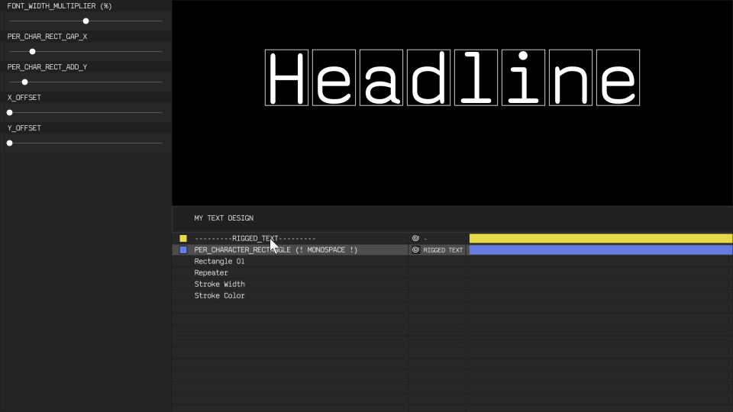This screenshot has width=733, height=412.
Task: Click the letter d box in preview
Action: pyautogui.click(x=428, y=78)
